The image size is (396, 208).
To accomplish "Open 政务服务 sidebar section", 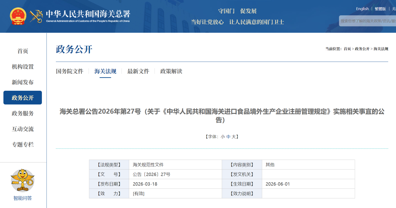I will click(23, 113).
